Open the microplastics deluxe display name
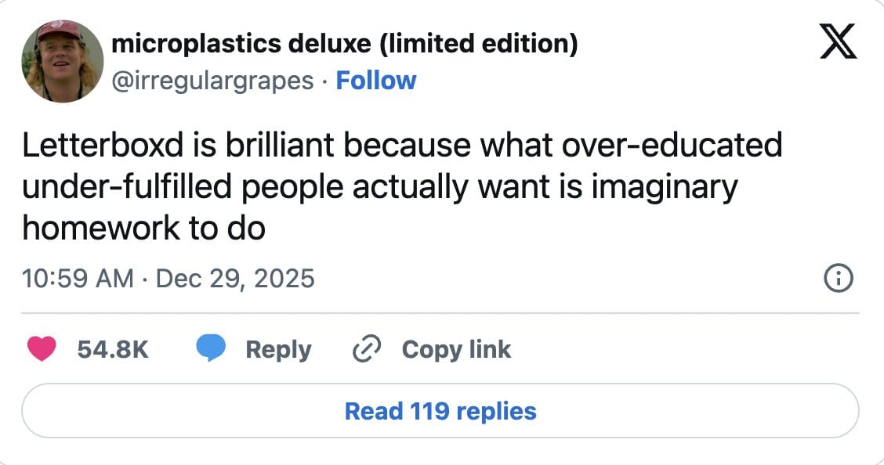The image size is (884, 465). click(345, 45)
